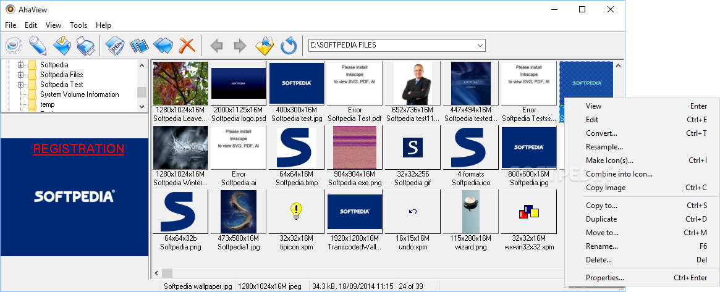Select the tipicon.xpm lightbulb thumbnail
720x292 pixels.
[297, 212]
